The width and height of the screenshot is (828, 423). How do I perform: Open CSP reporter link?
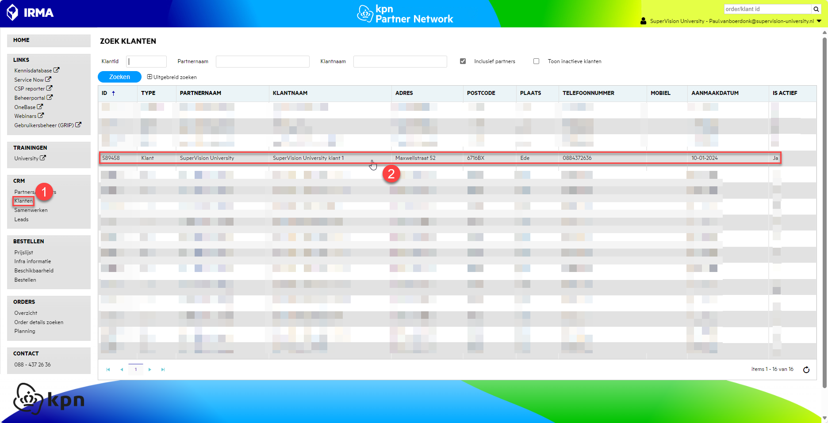point(33,88)
